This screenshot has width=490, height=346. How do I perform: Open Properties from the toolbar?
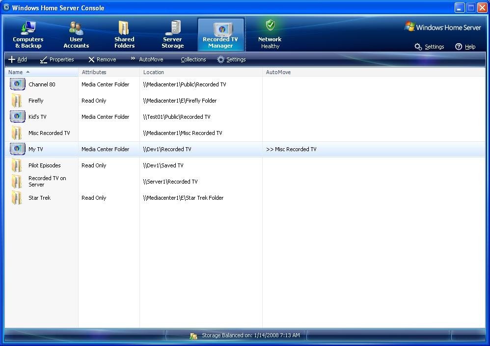tap(57, 59)
